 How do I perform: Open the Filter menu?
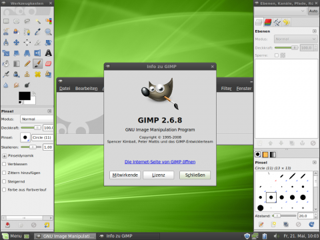click(226, 89)
